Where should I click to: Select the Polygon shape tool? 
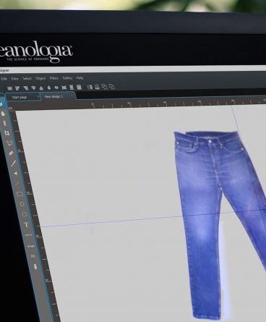point(25,214)
